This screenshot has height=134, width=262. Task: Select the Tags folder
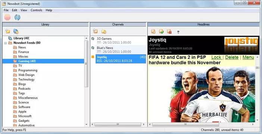pos(22,93)
